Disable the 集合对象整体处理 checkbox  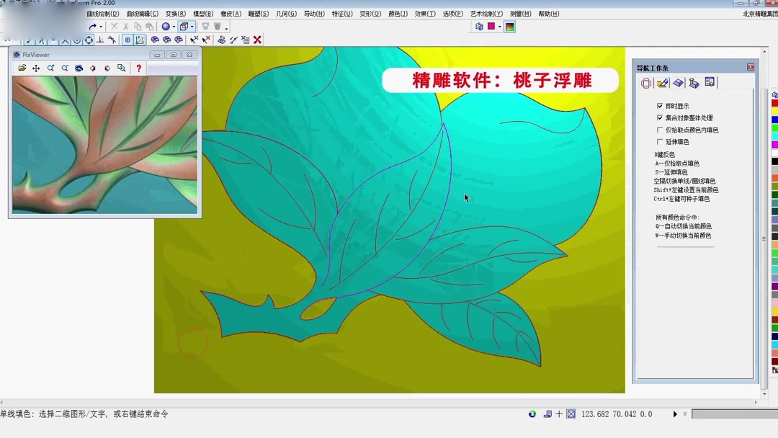coord(660,117)
